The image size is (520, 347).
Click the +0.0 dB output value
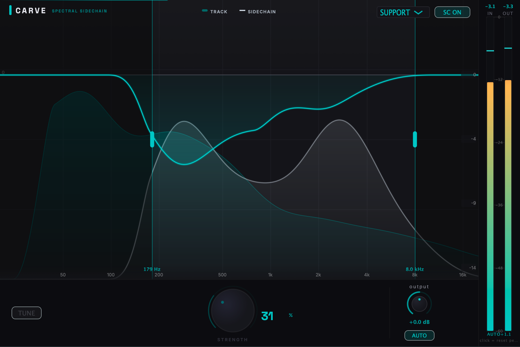(419, 322)
